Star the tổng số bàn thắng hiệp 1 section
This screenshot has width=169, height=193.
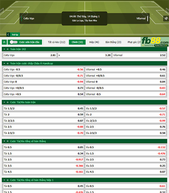pyautogui.click(x=8, y=180)
